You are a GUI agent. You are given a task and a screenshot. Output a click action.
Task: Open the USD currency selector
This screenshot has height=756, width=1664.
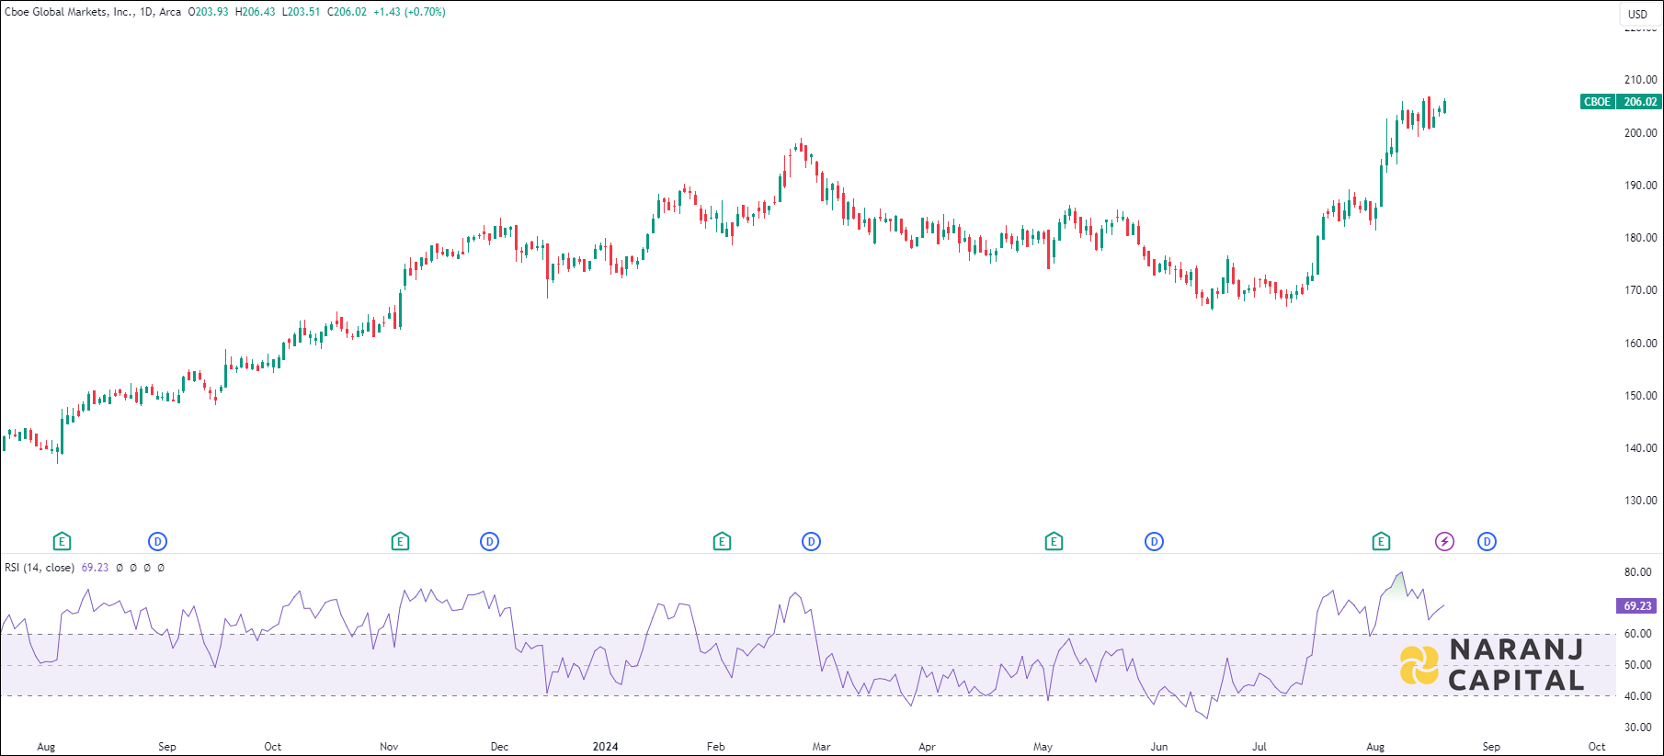point(1637,14)
